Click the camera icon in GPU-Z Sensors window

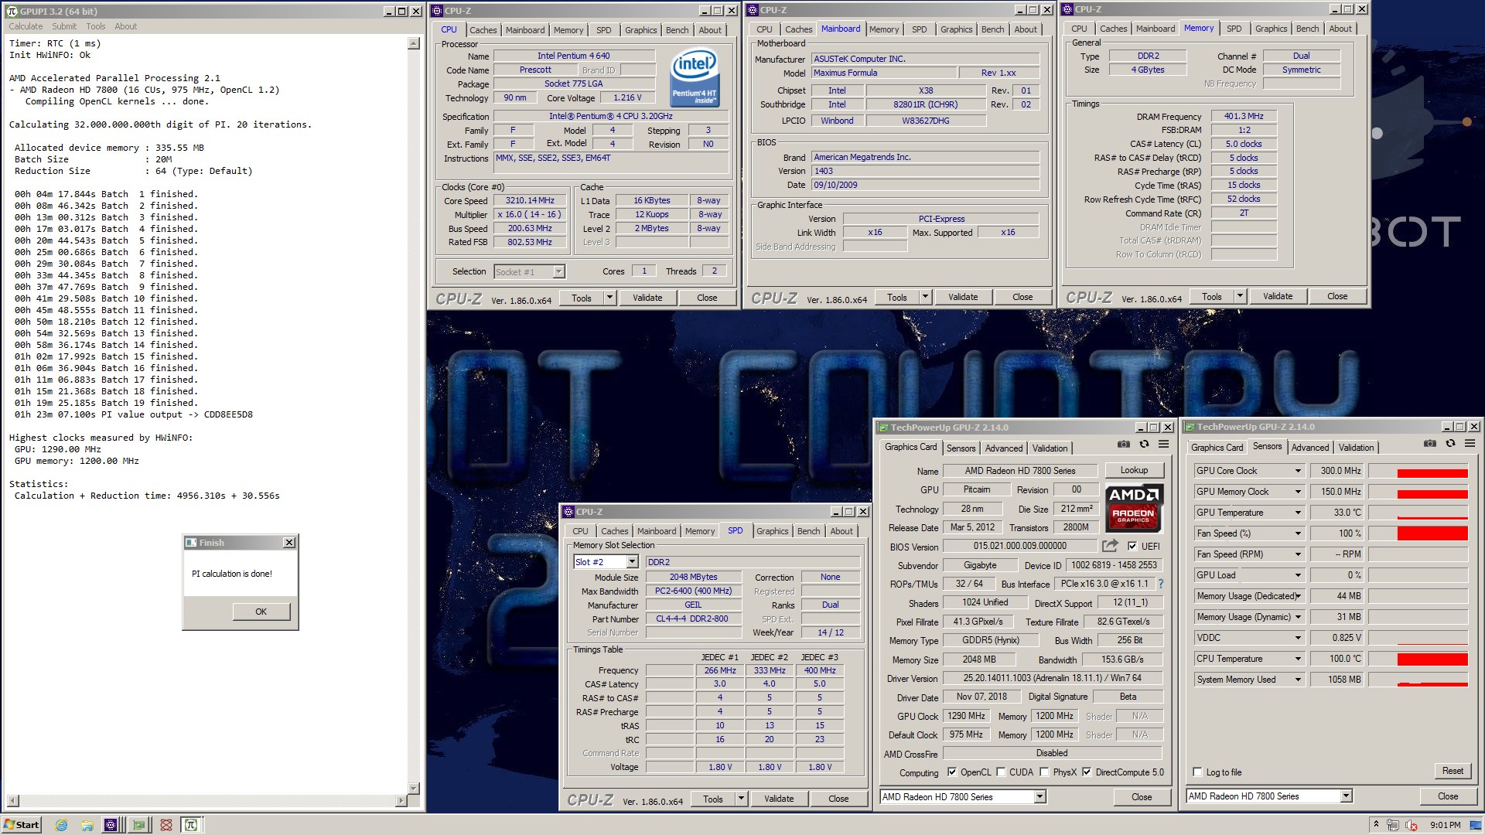point(1429,443)
